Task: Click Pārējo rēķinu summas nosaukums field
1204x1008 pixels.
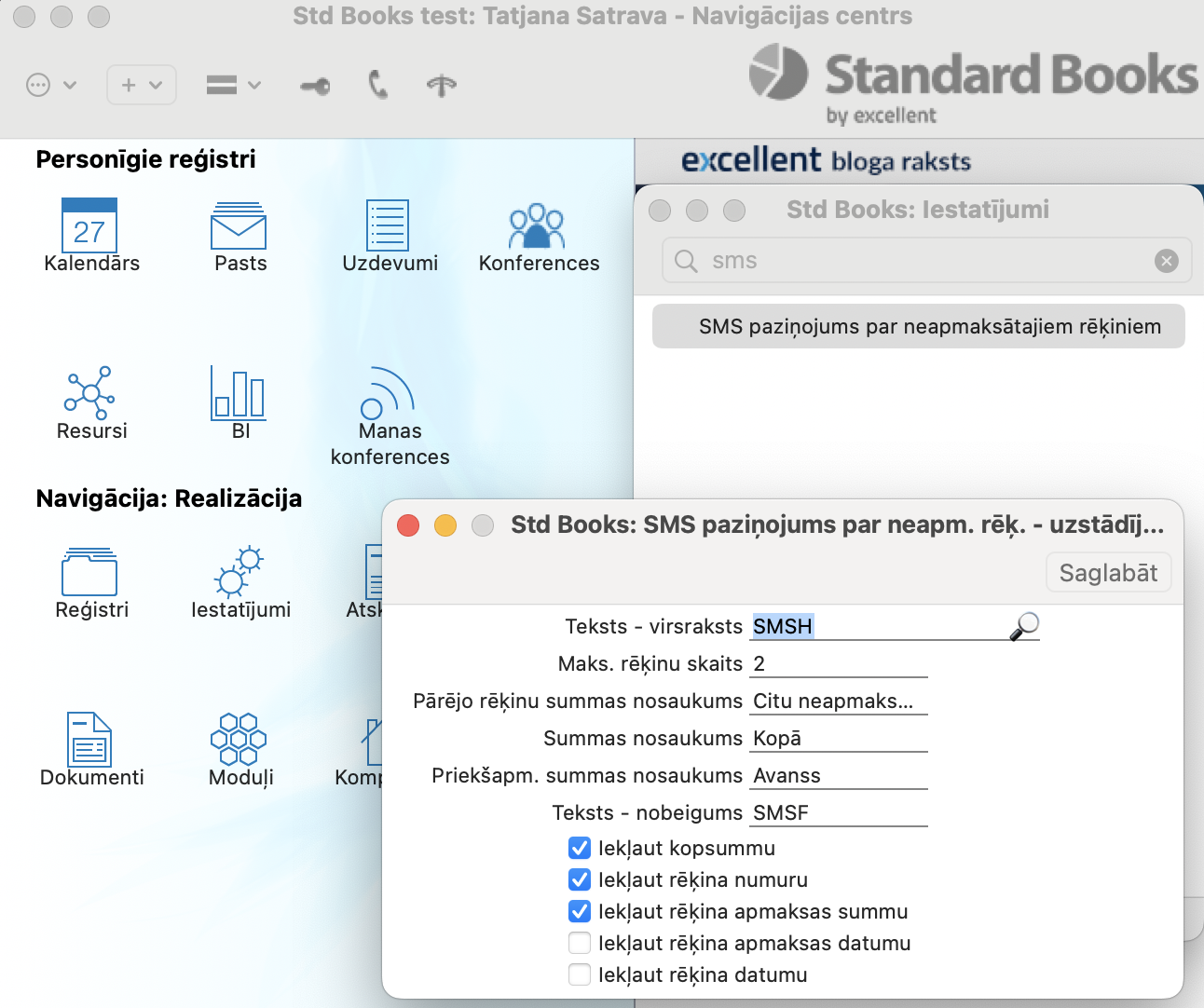Action: pos(839,701)
